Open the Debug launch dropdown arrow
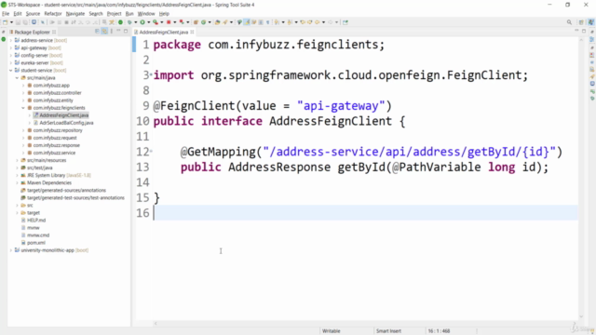 [x=136, y=22]
